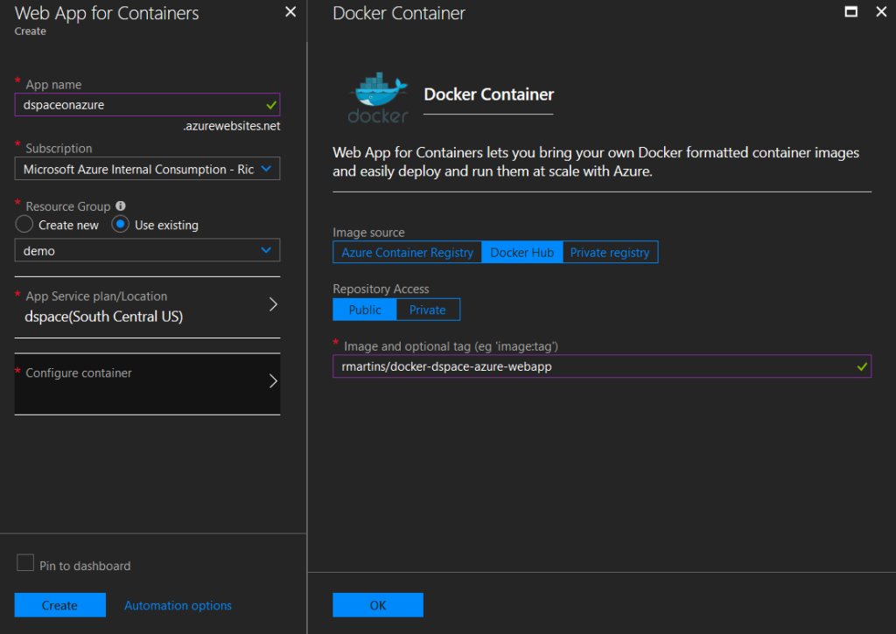Click the OK button
This screenshot has height=634, width=896.
pyautogui.click(x=378, y=604)
